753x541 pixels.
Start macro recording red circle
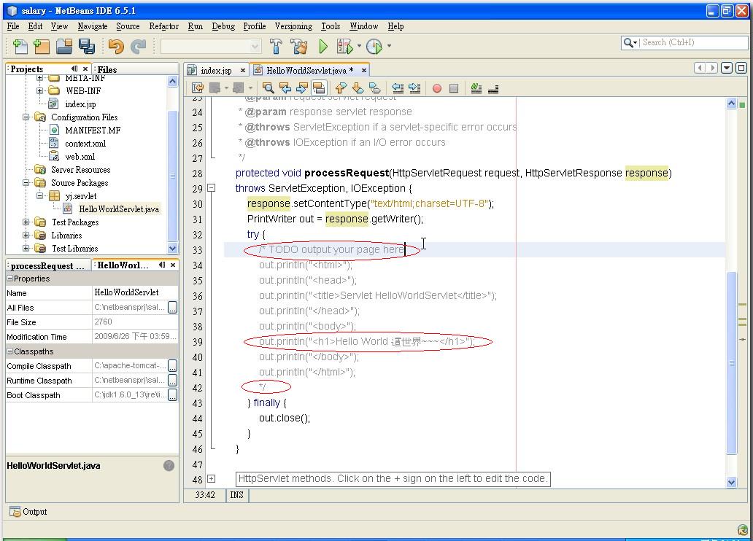[437, 88]
